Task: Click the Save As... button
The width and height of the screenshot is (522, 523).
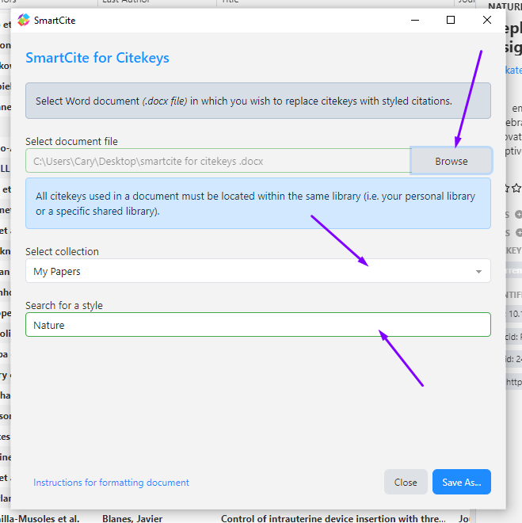Action: tap(461, 482)
